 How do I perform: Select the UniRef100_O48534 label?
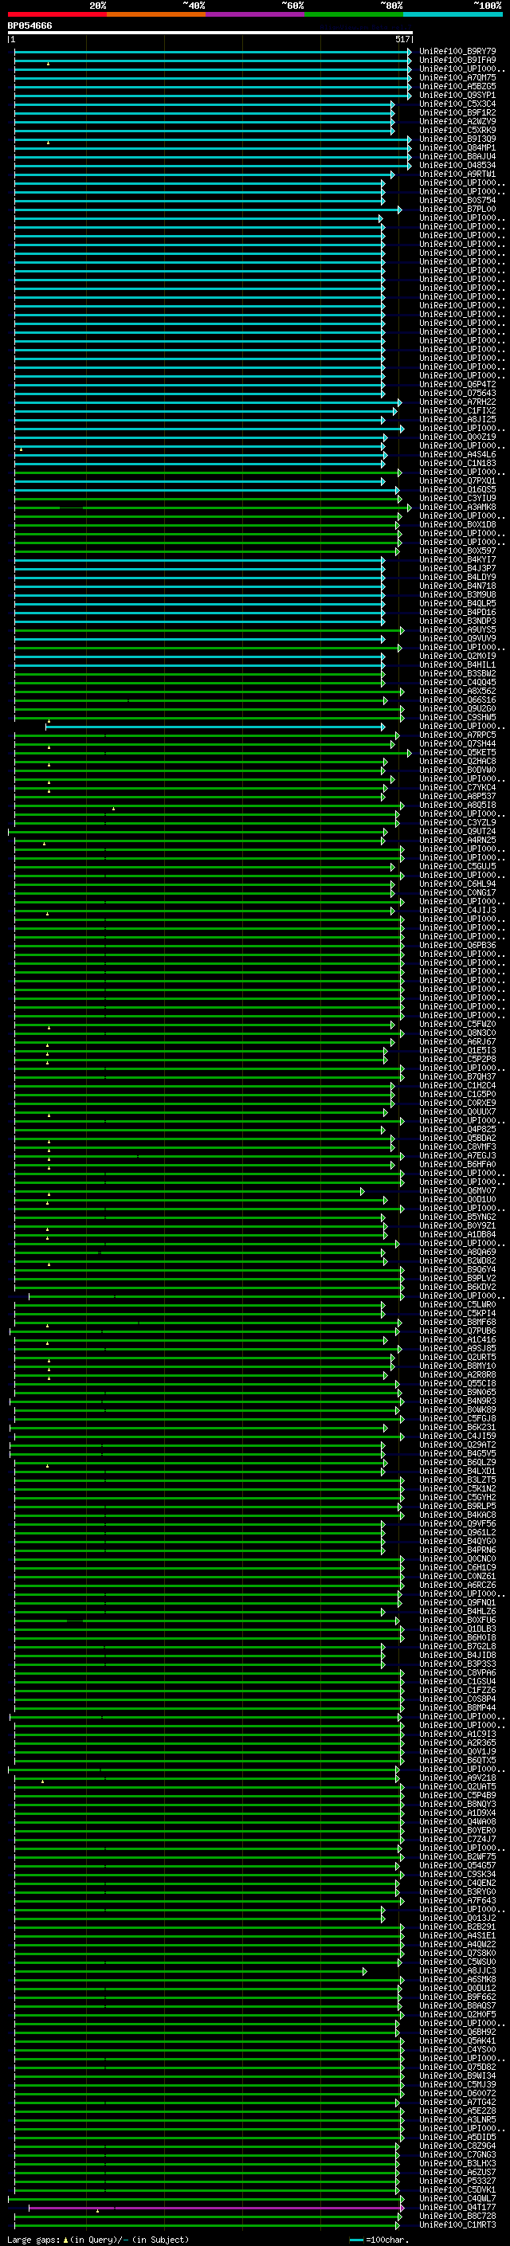[457, 165]
